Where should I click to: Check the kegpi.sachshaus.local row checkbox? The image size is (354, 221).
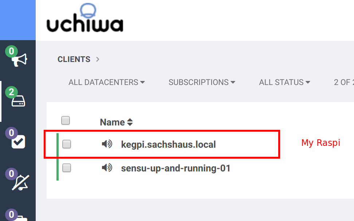point(66,144)
